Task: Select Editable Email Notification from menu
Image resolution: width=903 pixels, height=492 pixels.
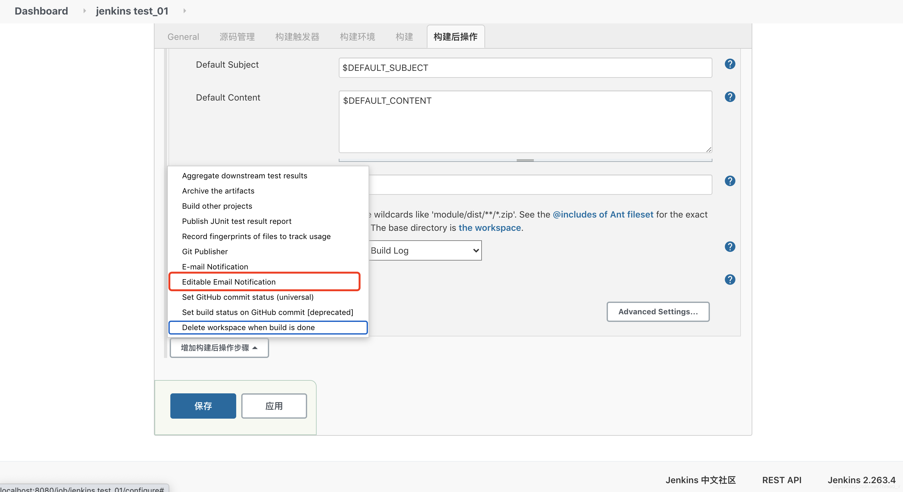Action: tap(229, 282)
